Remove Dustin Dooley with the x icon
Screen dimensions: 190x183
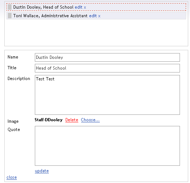[85, 8]
